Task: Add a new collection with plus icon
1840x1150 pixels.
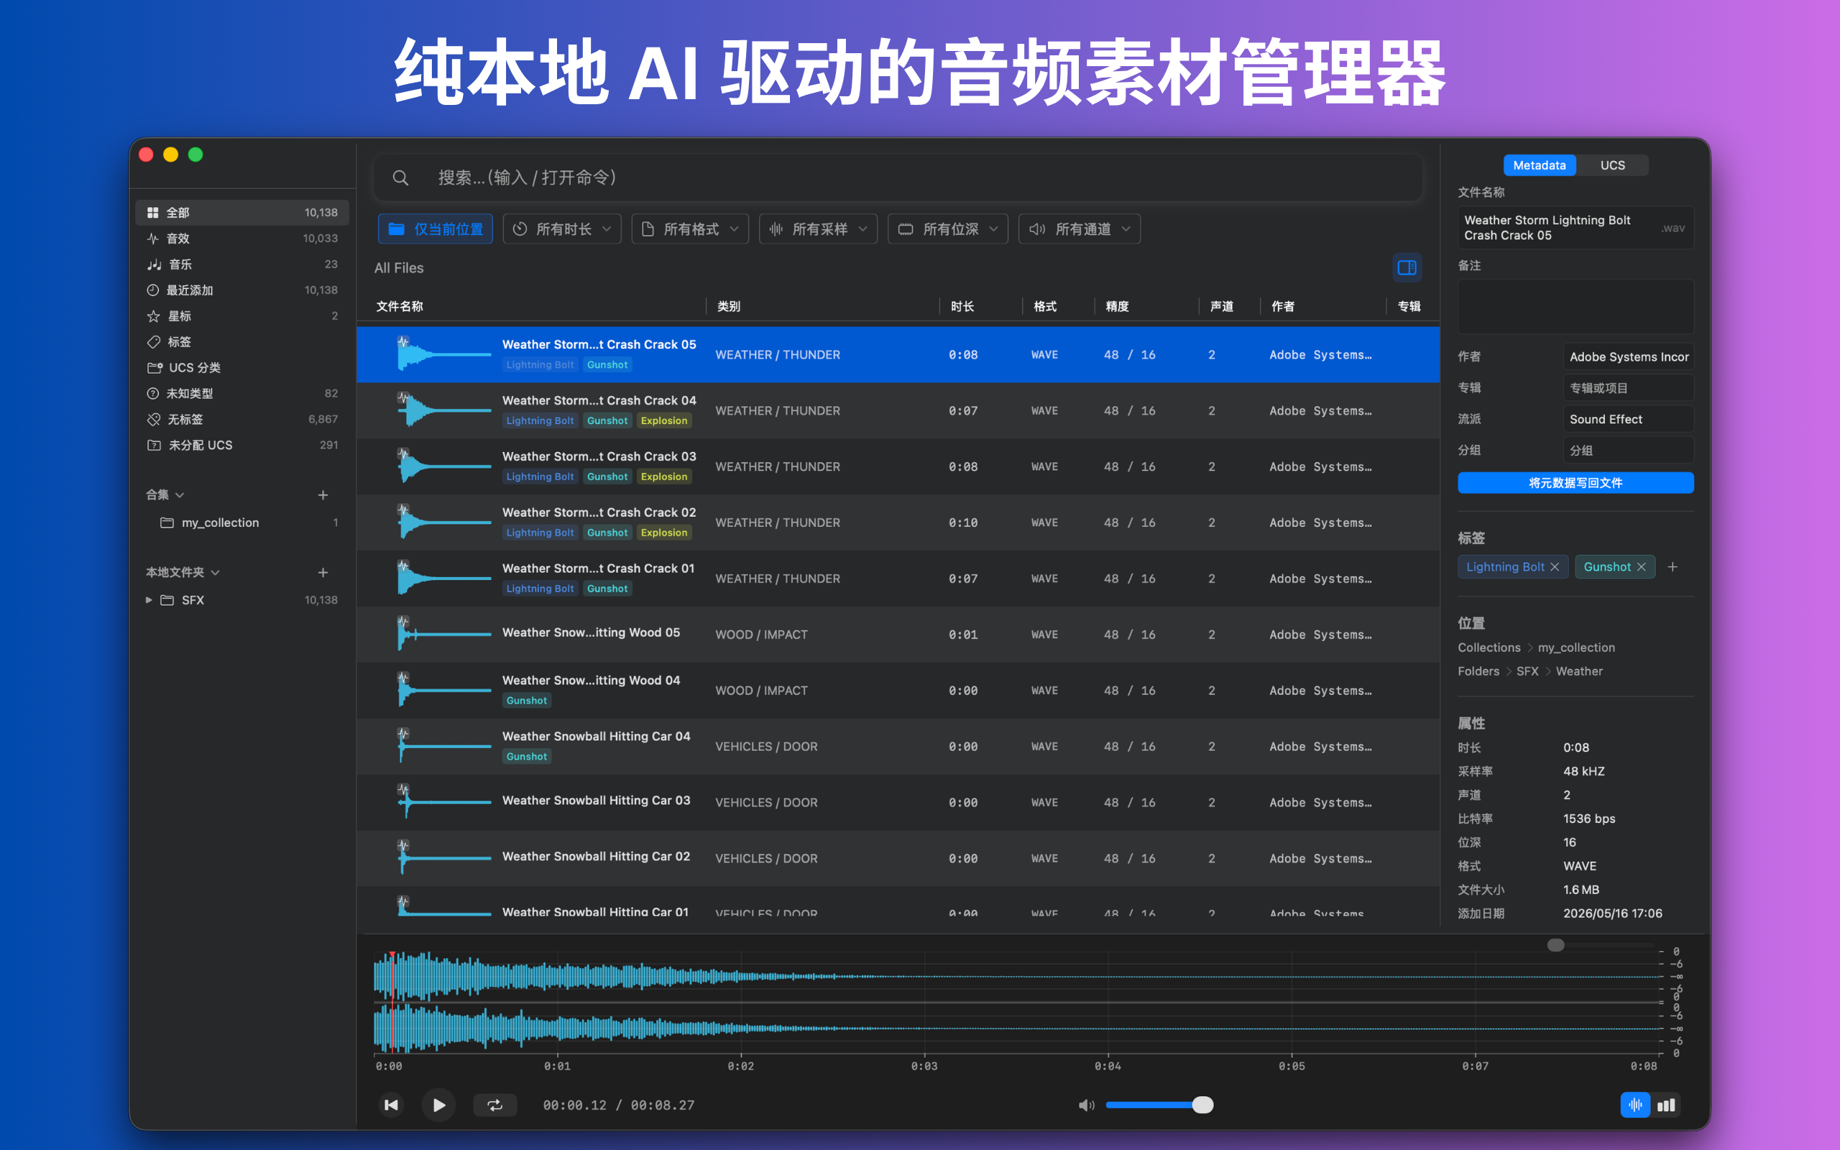Action: click(323, 495)
